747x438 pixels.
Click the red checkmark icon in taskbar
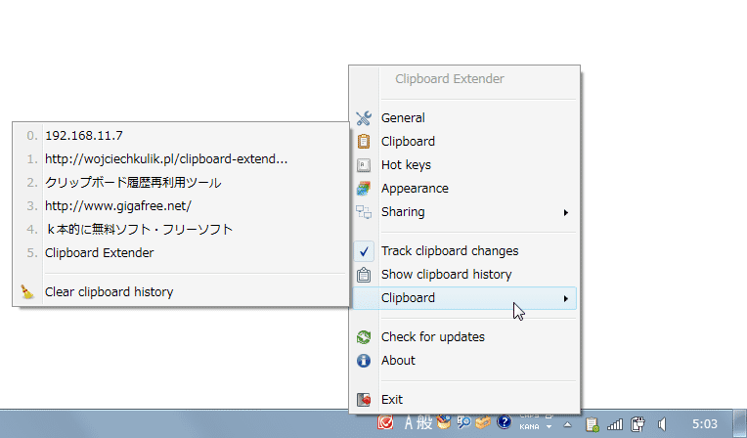coord(385,422)
